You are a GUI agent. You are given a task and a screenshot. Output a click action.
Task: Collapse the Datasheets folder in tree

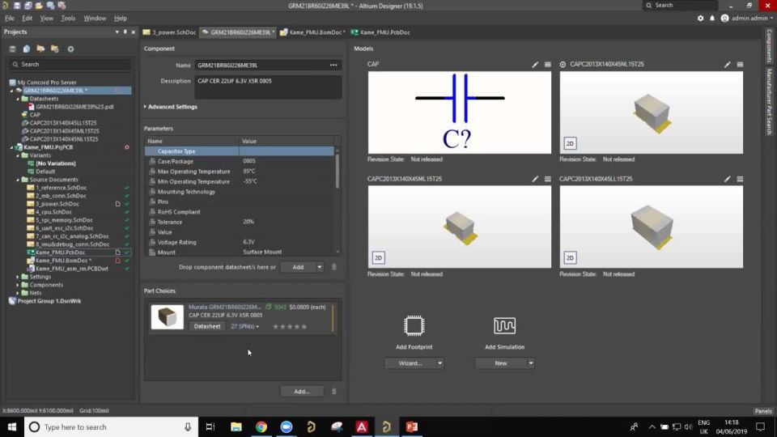[18, 99]
